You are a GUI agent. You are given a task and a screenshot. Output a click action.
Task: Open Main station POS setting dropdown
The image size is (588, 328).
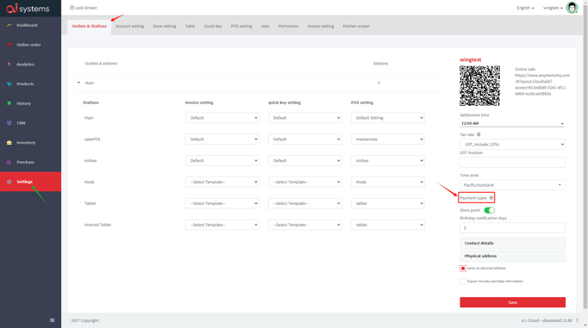click(x=388, y=118)
